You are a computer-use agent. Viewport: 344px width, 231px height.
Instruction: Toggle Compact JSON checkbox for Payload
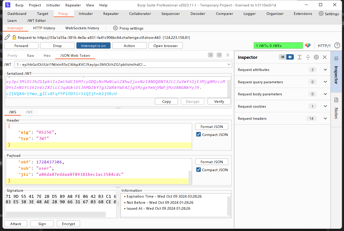199,170
